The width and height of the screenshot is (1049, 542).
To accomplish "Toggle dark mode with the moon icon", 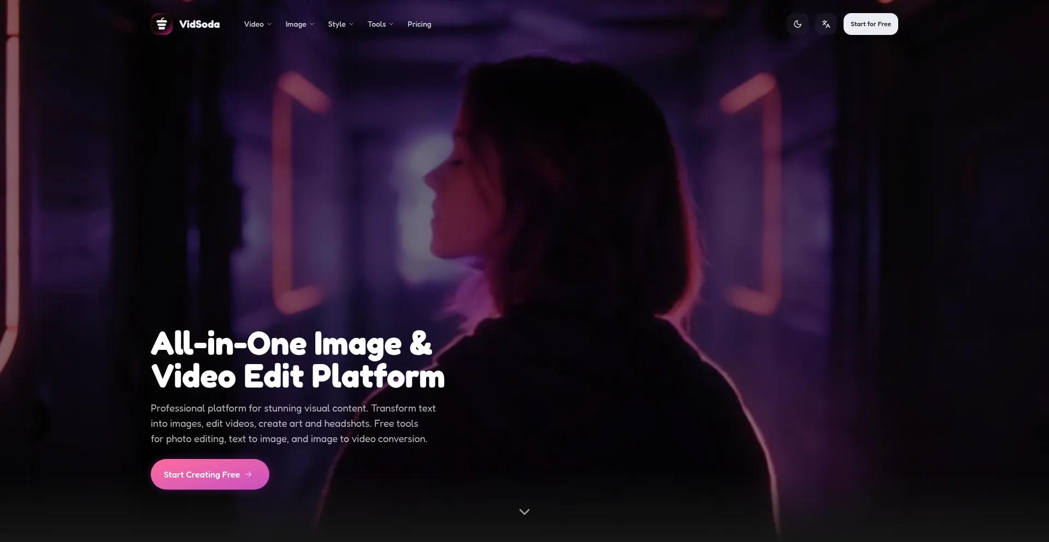I will coord(798,24).
